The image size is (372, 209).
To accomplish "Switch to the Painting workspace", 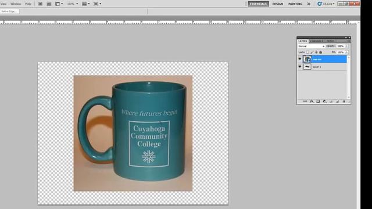I will (295, 4).
